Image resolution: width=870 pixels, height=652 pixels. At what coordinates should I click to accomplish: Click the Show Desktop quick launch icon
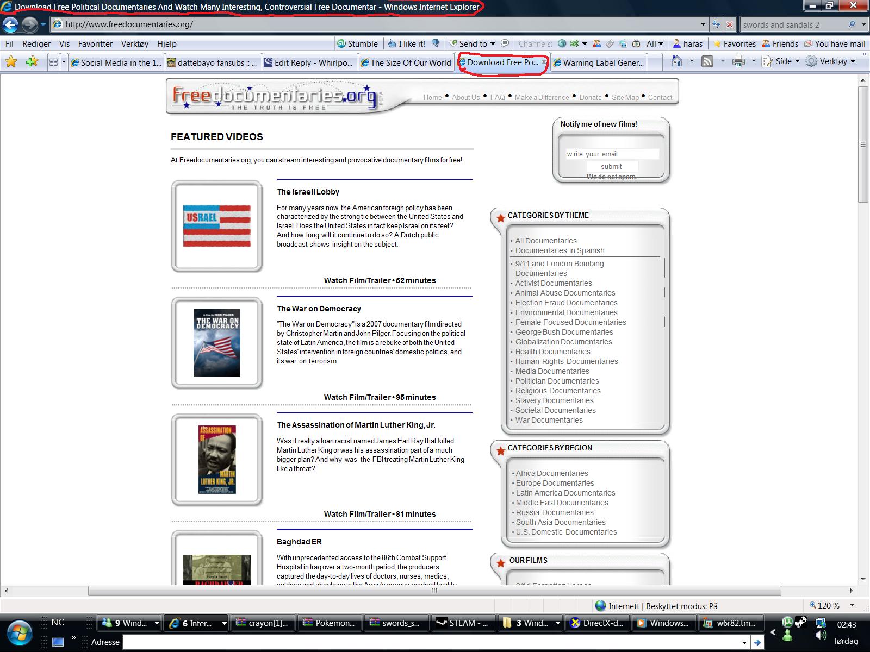tap(58, 642)
